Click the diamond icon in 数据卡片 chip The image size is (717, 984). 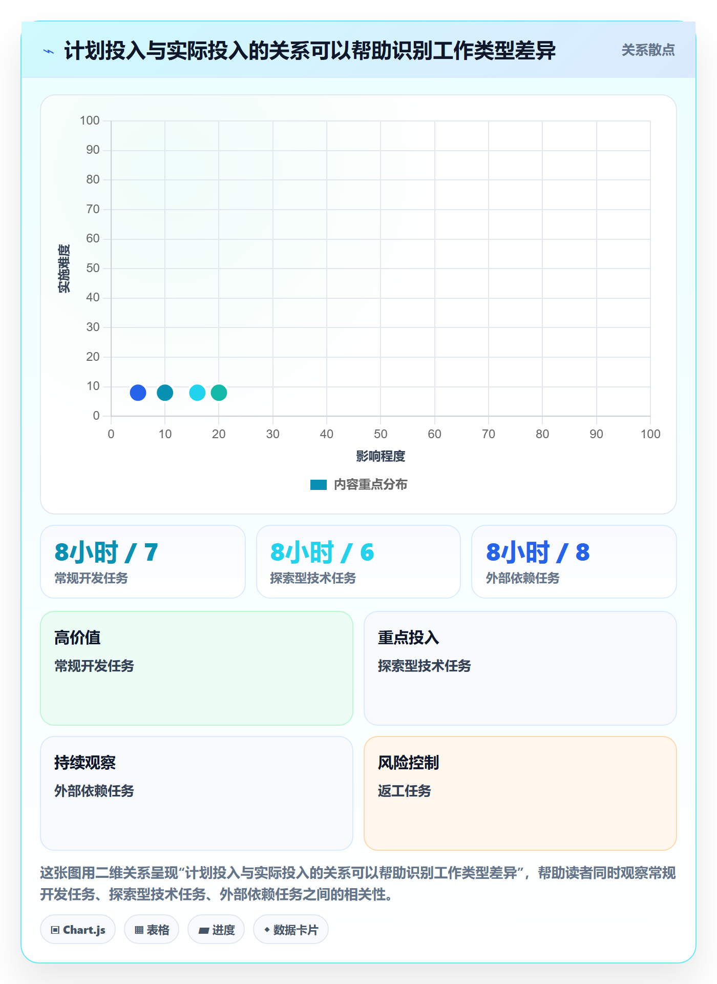point(267,930)
